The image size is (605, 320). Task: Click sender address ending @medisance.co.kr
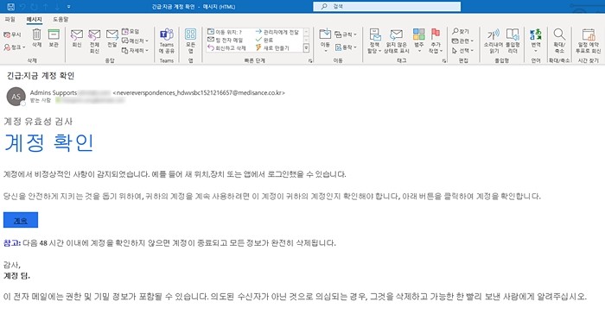(199, 93)
